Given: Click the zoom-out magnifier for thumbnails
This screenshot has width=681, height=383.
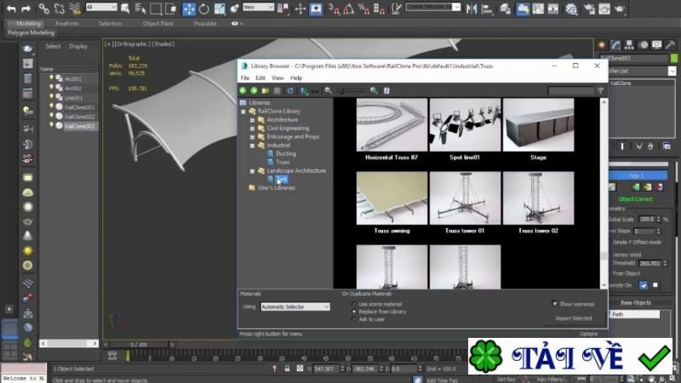Looking at the screenshot, I should point(328,90).
